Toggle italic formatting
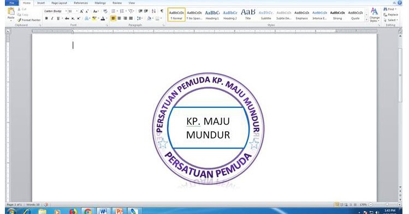The height and width of the screenshot is (214, 409). [x=52, y=19]
